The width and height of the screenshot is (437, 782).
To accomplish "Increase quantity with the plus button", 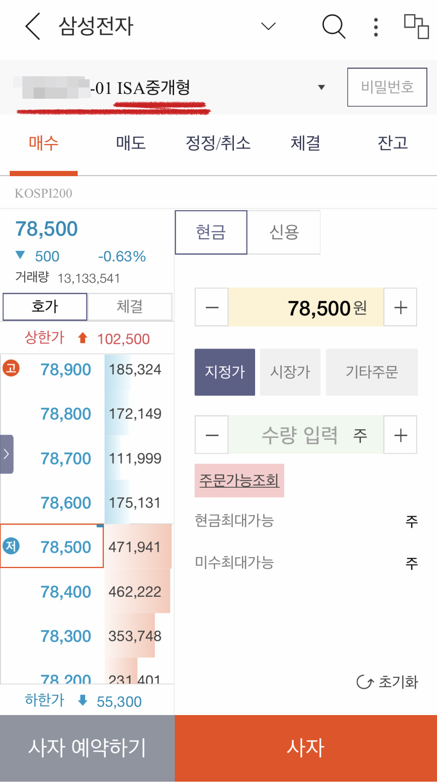I will [x=400, y=435].
